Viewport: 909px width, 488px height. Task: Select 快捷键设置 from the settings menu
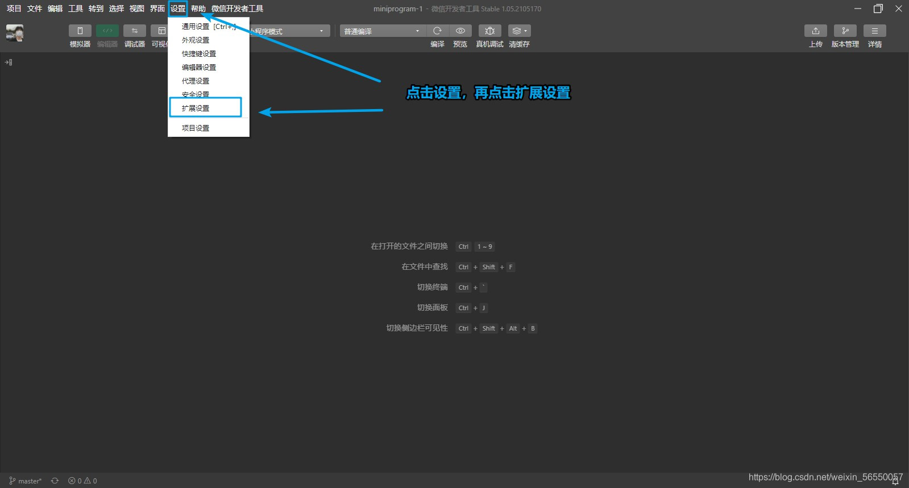(209, 54)
